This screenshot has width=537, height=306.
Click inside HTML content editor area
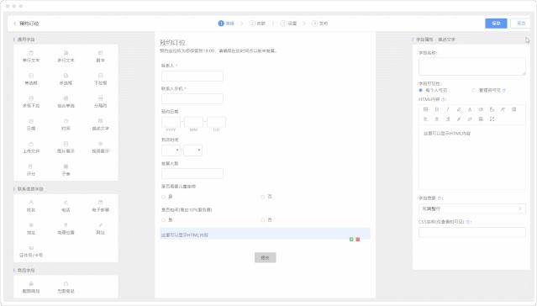point(471,157)
